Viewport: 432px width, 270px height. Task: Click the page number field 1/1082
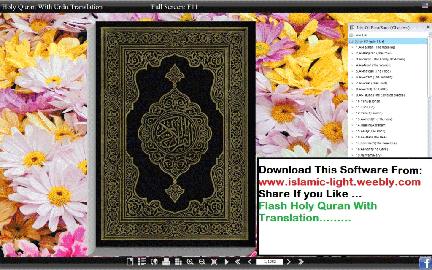tap(270, 262)
